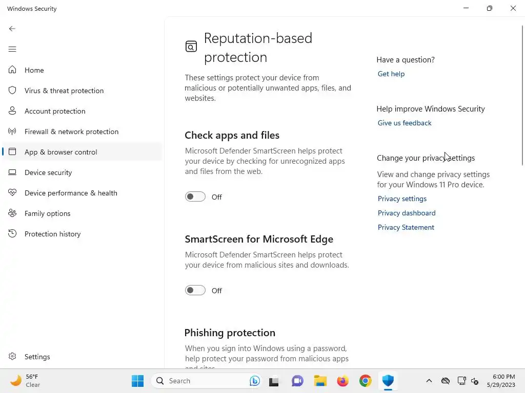The image size is (525, 393).
Task: Click the Protection history clock icon
Action: (13, 234)
